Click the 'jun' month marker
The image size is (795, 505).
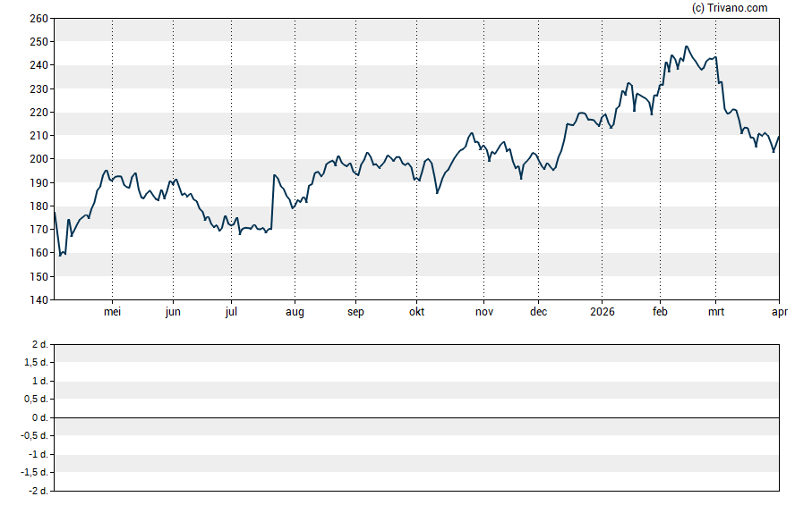(x=174, y=312)
